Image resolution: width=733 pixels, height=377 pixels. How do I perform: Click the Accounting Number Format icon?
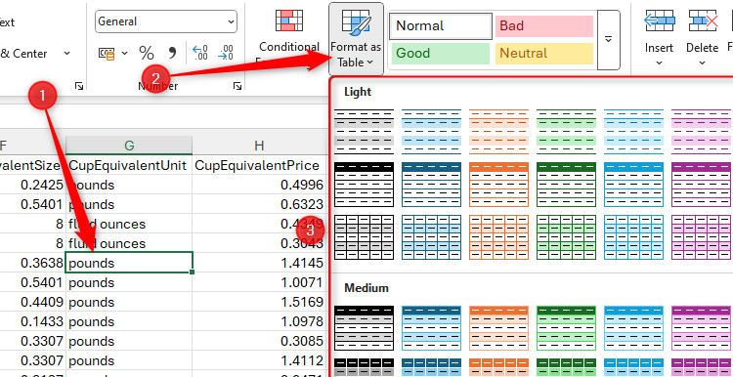pos(107,54)
